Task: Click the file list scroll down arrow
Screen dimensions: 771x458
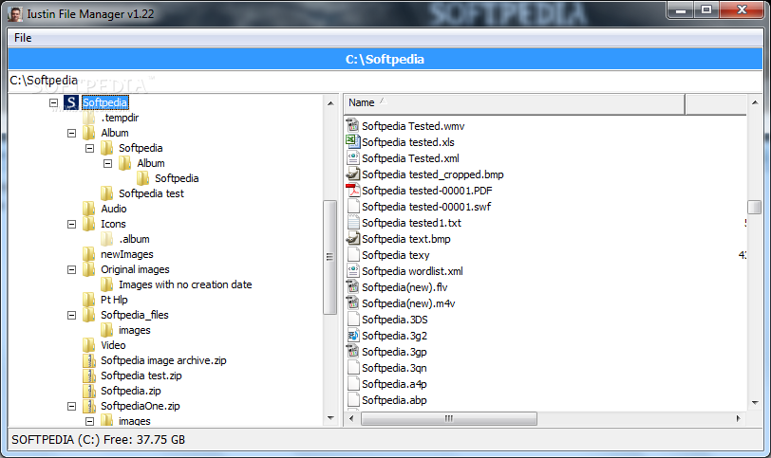Action: click(755, 403)
